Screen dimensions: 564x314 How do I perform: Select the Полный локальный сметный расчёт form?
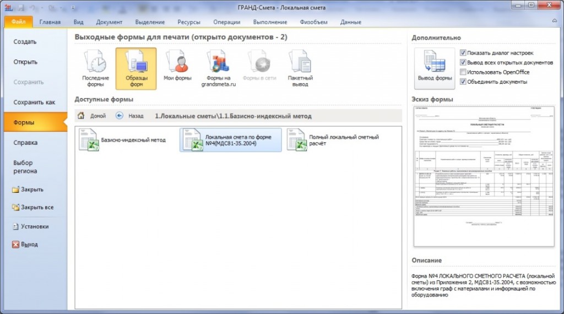(334, 140)
